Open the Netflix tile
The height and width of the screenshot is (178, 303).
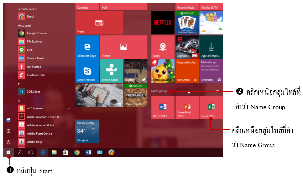tap(163, 23)
